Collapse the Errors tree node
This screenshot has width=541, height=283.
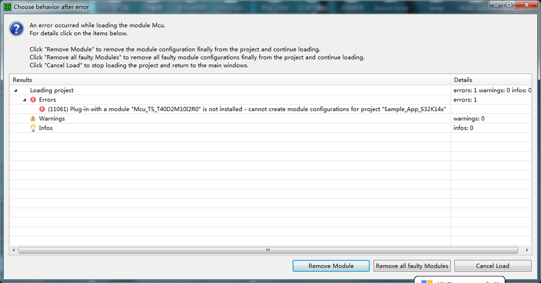tap(24, 100)
